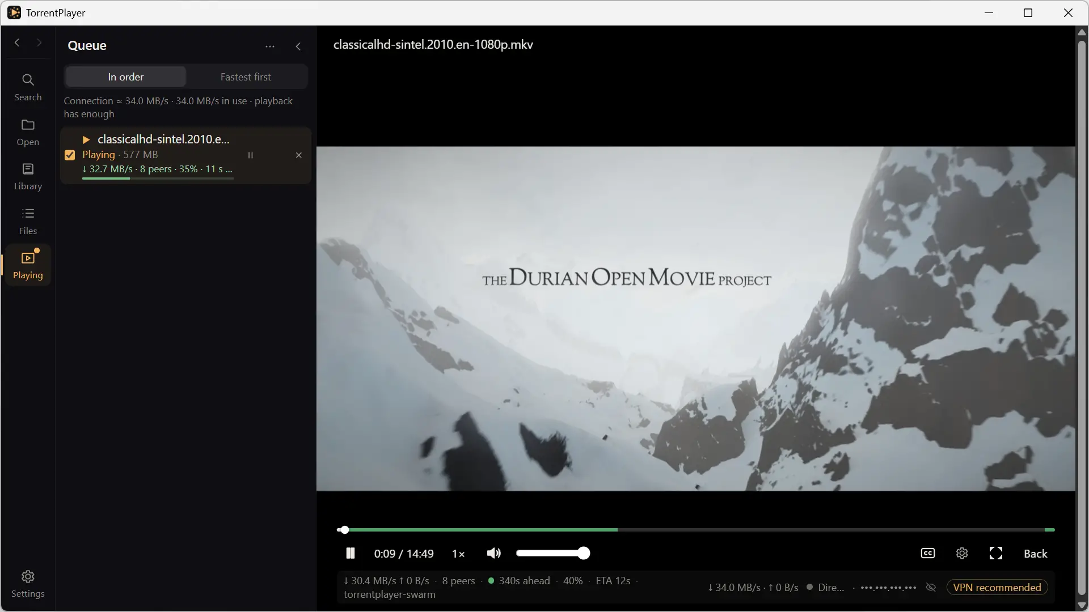Select the classicalhd-sintel.2010.e... queue entry
This screenshot has width=1089, height=612.
pyautogui.click(x=186, y=155)
